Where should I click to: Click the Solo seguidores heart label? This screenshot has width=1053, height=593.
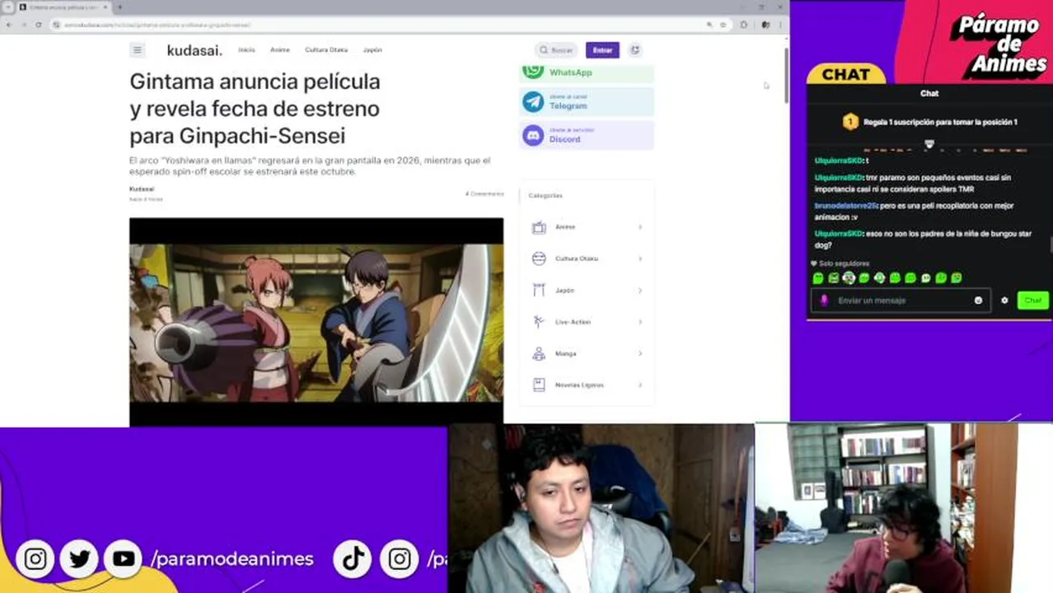(x=840, y=264)
